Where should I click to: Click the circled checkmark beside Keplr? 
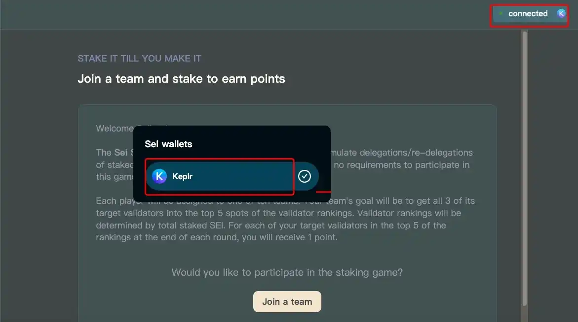click(305, 176)
